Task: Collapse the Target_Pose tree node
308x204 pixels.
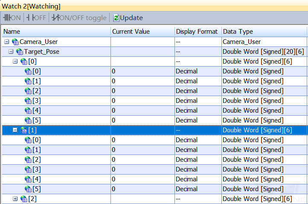Action: coord(11,52)
